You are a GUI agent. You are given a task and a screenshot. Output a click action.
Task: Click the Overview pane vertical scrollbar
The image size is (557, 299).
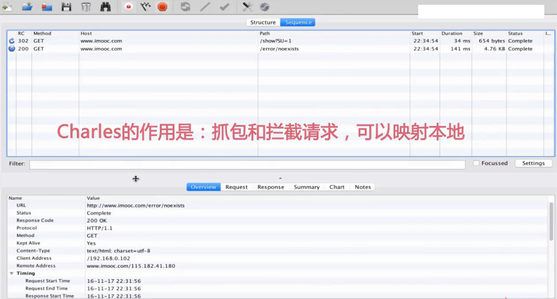[x=551, y=221]
